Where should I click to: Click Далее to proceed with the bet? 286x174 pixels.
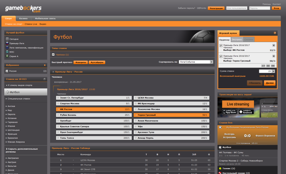point(270,83)
